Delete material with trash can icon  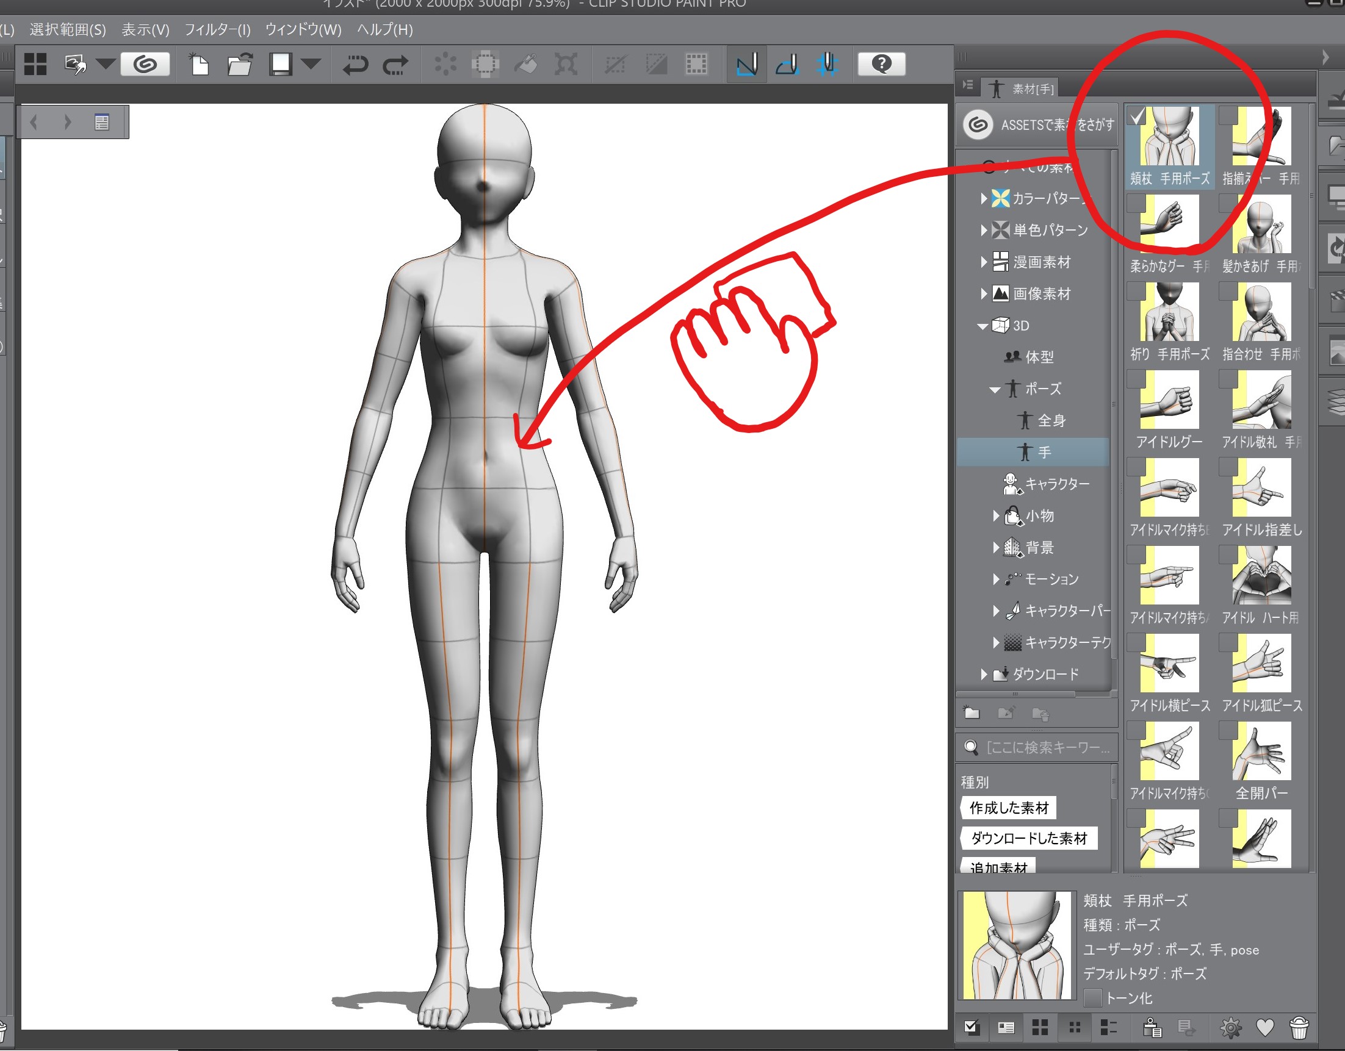(1299, 1027)
